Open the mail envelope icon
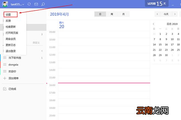Screen dimensions: 181x120 pyautogui.click(x=36, y=4)
